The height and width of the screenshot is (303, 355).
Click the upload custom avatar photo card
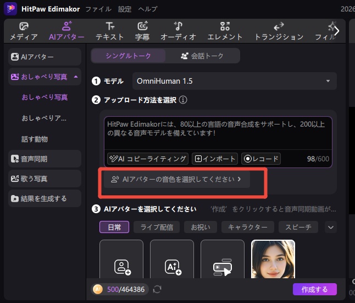click(x=121, y=259)
